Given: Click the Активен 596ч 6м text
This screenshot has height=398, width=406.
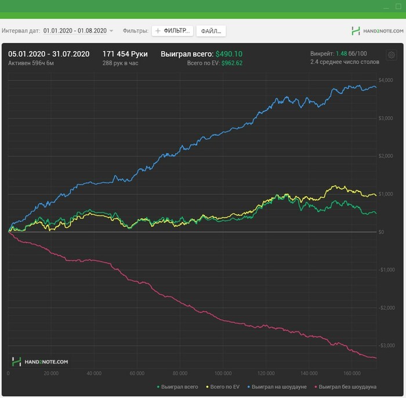Looking at the screenshot, I should pos(31,63).
